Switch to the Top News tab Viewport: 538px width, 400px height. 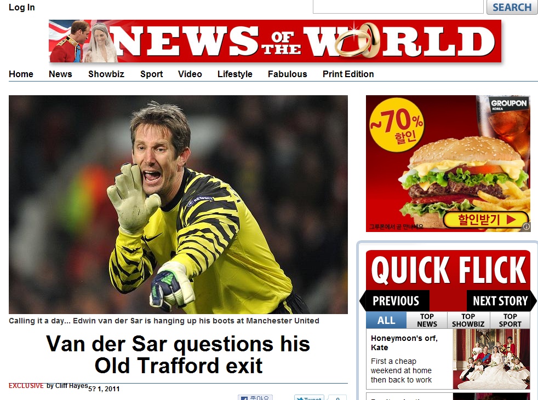point(427,320)
